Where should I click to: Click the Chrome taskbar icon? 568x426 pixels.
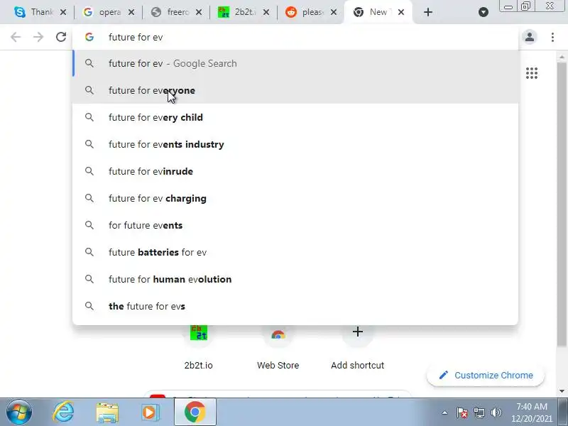pos(195,413)
